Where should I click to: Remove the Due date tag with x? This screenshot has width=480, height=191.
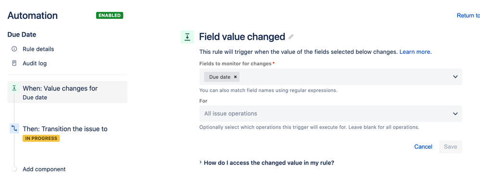(235, 77)
